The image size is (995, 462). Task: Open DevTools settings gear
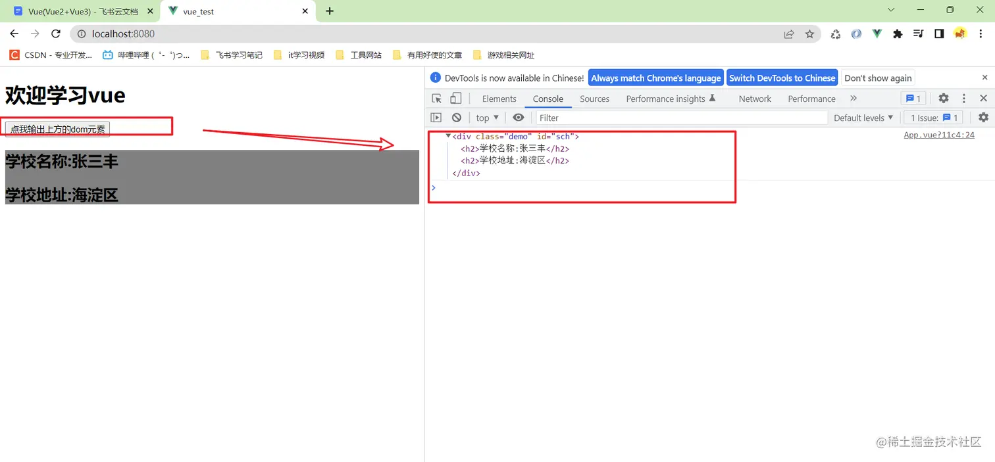coord(944,99)
